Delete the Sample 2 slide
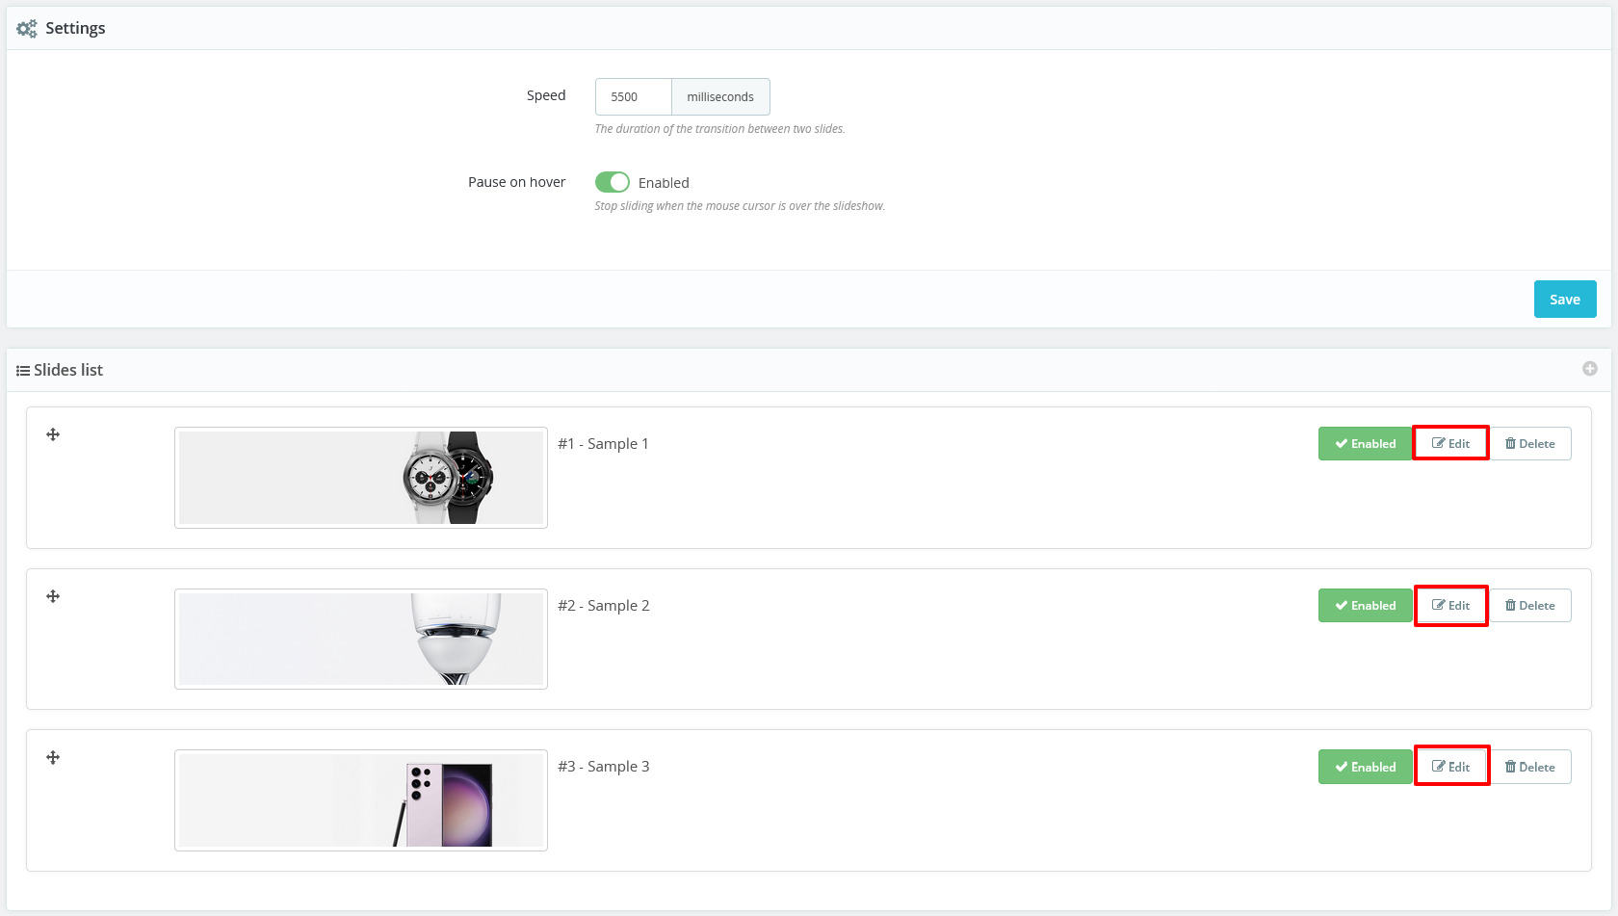Image resolution: width=1618 pixels, height=916 pixels. tap(1530, 605)
